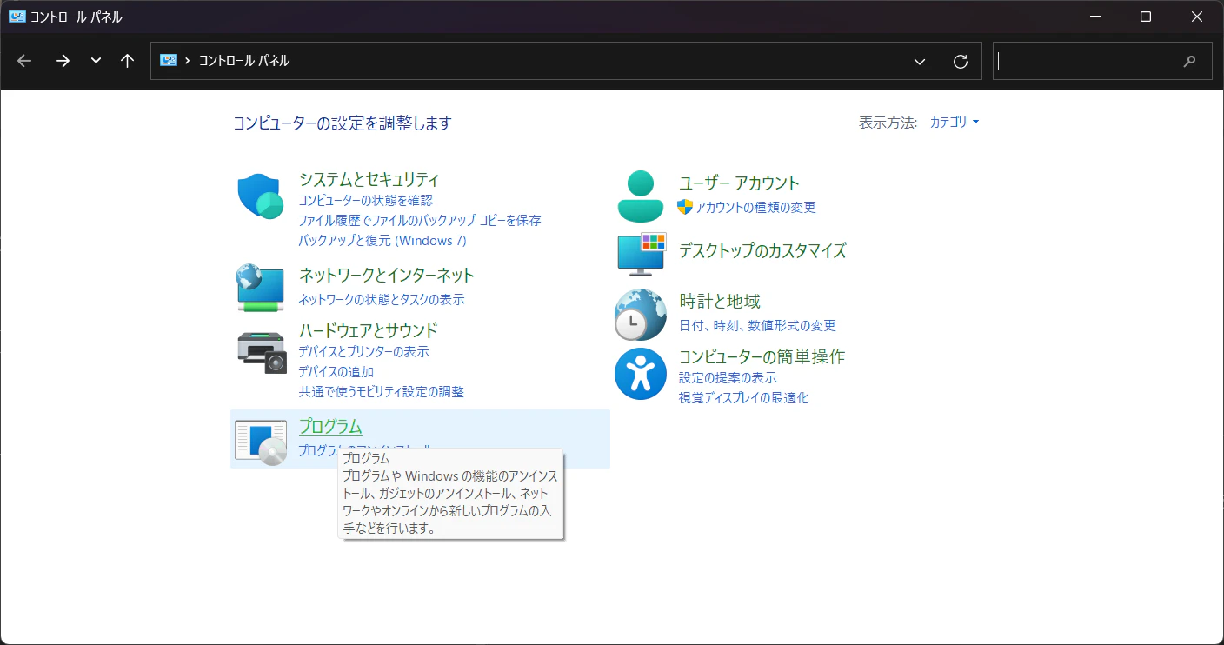Screen dimensions: 1224x645
Task: Click コンピューターの状態を確認 link
Action: pos(365,201)
